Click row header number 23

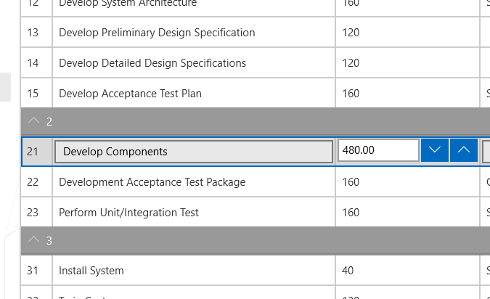click(x=33, y=213)
